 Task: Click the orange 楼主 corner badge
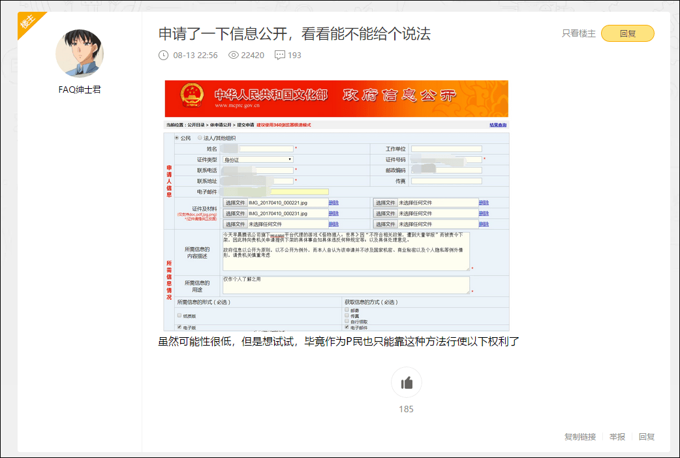coord(28,23)
